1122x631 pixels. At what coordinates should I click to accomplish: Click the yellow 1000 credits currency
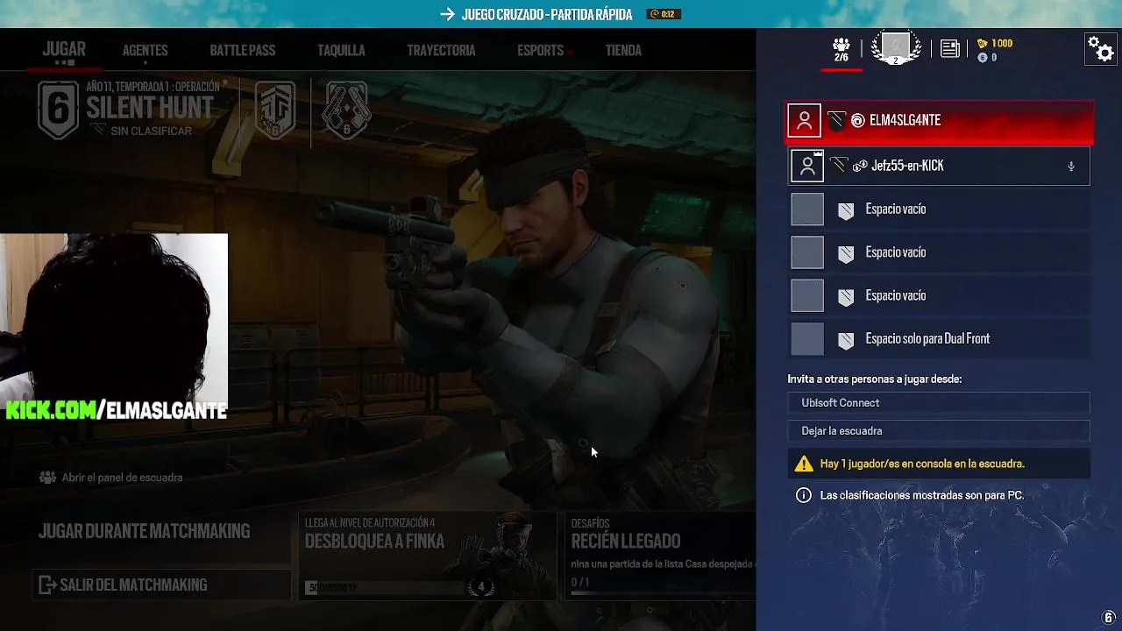coord(995,43)
